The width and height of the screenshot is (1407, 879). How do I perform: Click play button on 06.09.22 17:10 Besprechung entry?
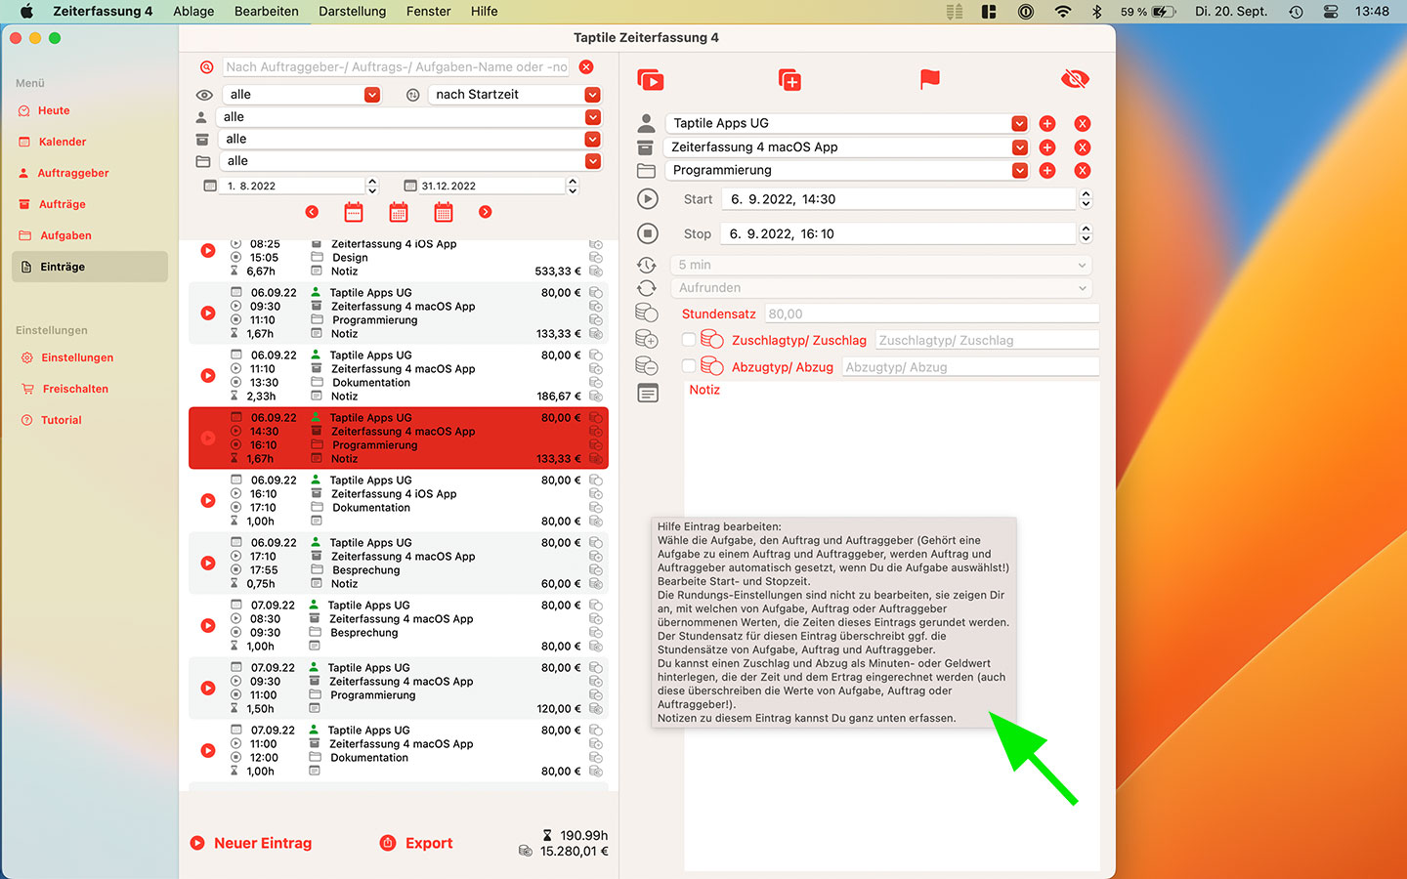pyautogui.click(x=208, y=564)
